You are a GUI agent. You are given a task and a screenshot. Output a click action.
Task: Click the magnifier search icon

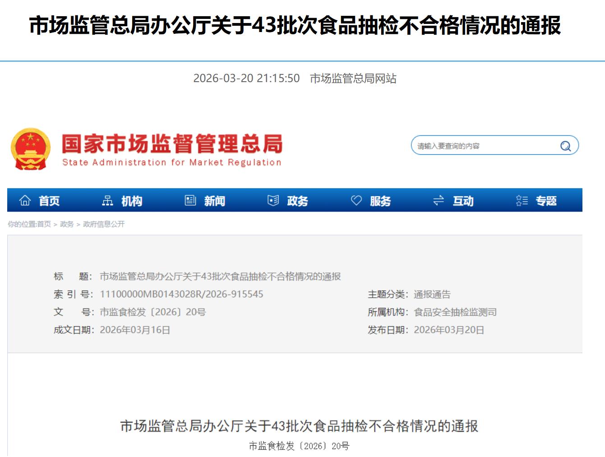point(565,146)
